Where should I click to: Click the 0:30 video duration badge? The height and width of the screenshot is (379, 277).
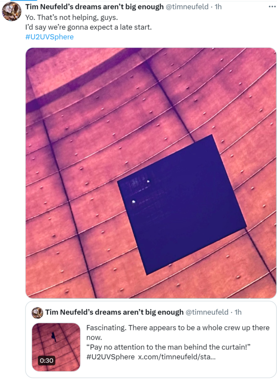pyautogui.click(x=47, y=361)
